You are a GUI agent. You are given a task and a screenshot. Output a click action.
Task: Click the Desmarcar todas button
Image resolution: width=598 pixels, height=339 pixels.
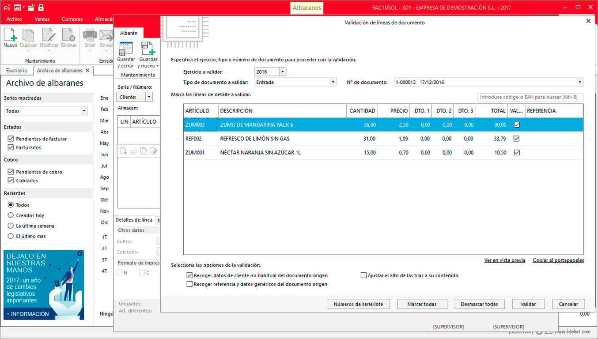[x=479, y=304]
